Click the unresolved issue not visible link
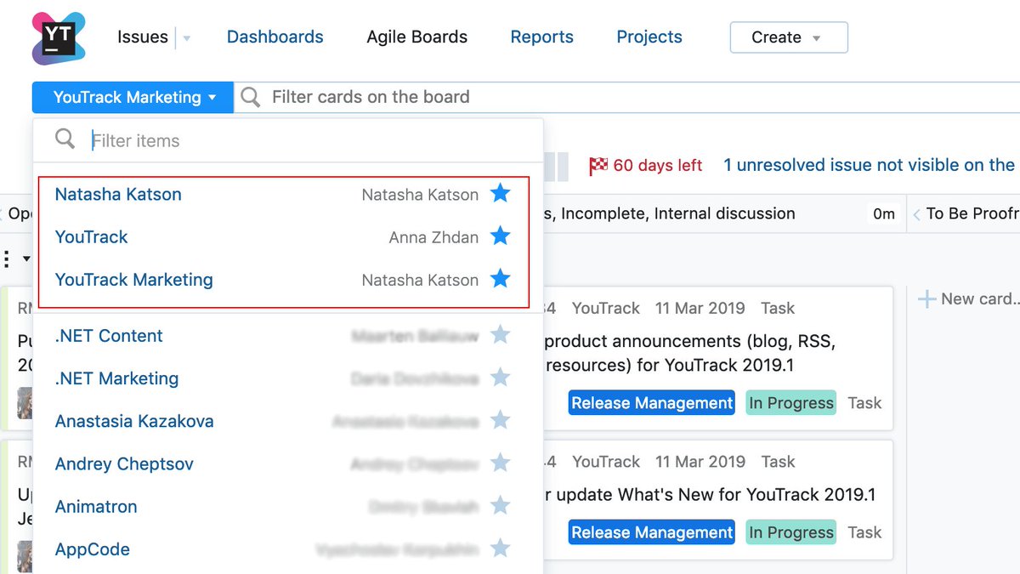The image size is (1020, 574). coord(869,166)
